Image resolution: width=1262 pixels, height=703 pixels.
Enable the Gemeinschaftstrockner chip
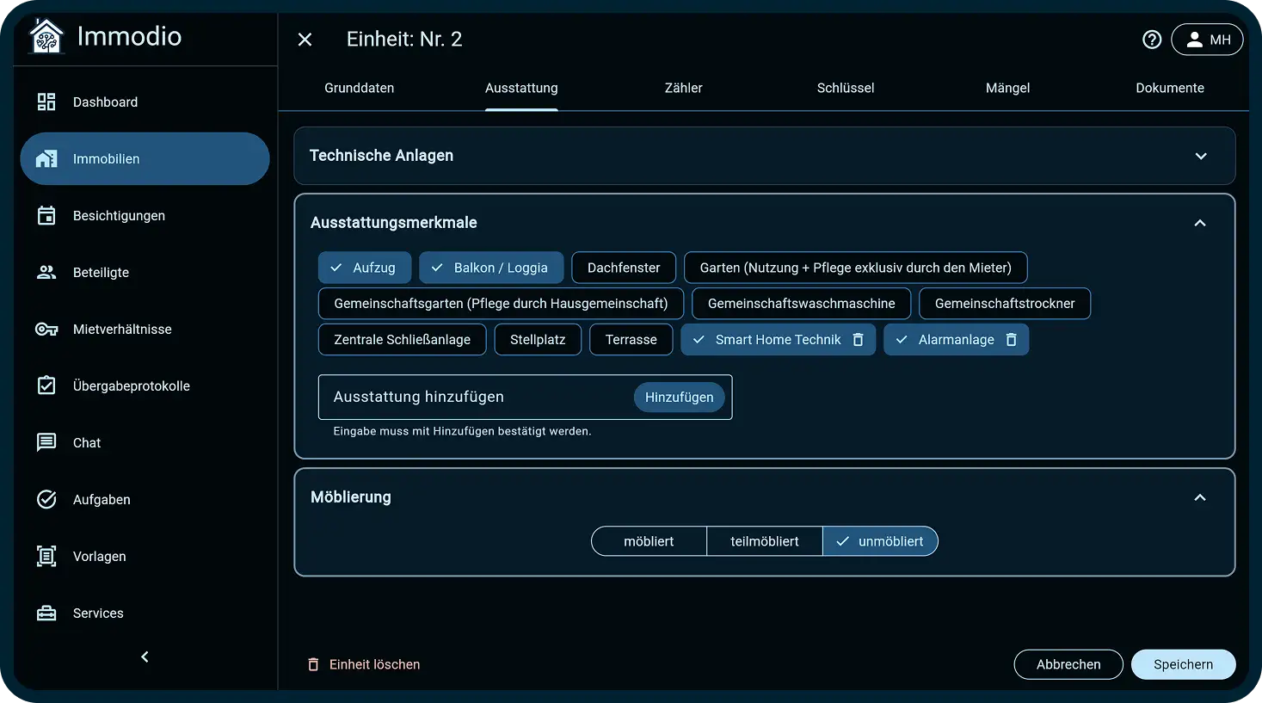[x=1005, y=304]
